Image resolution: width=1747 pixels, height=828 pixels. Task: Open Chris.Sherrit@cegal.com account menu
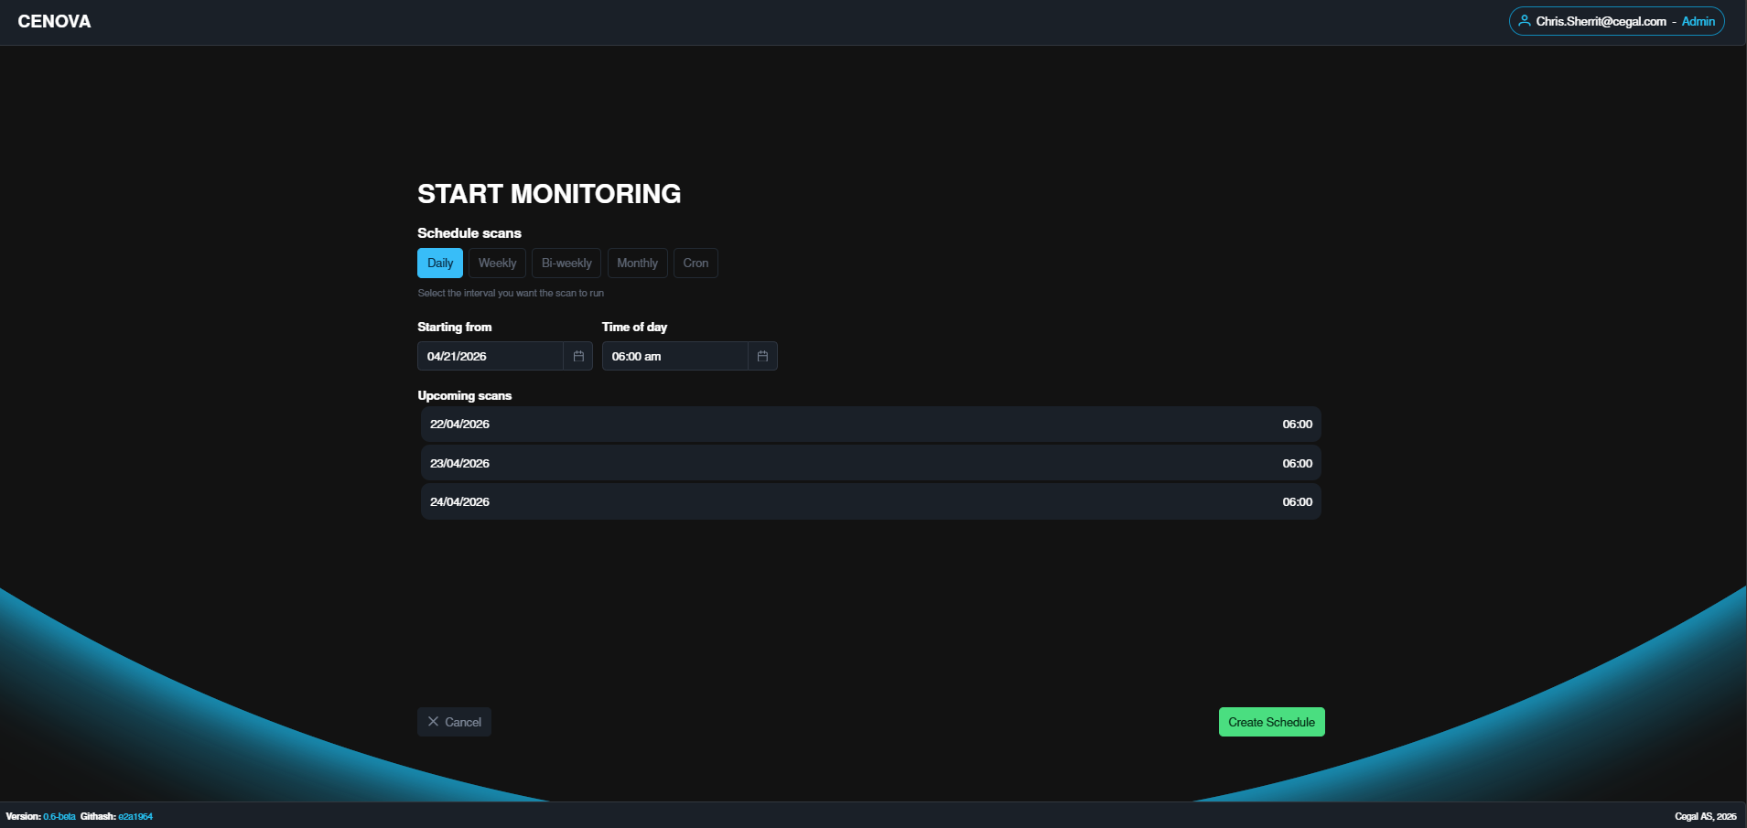(x=1616, y=21)
